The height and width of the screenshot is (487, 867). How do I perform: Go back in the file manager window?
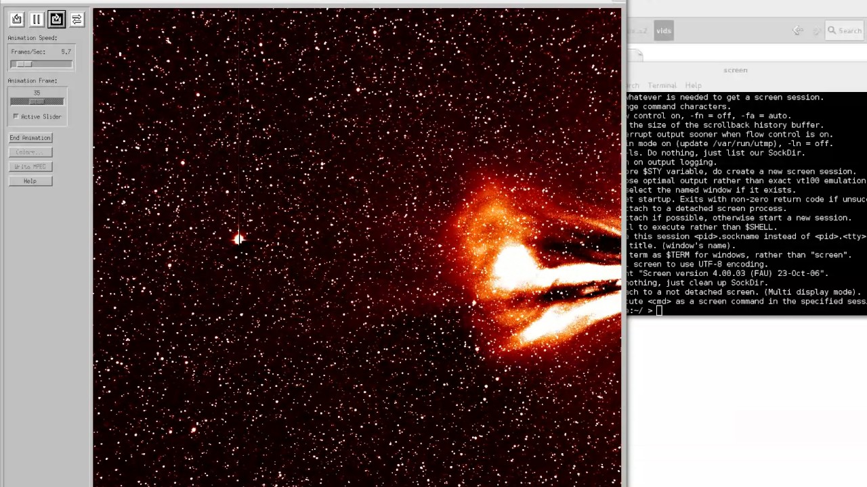coord(799,30)
